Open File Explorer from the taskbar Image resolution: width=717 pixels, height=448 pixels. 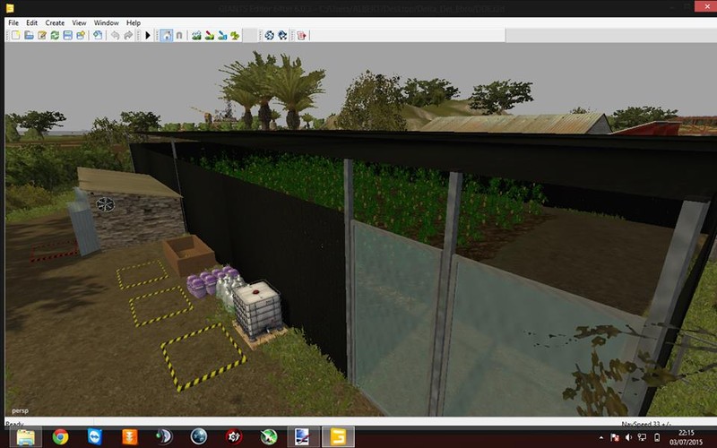coord(26,437)
